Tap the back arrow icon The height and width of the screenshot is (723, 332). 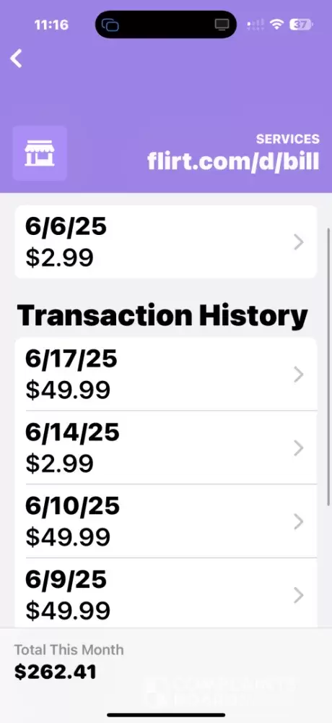(x=16, y=59)
